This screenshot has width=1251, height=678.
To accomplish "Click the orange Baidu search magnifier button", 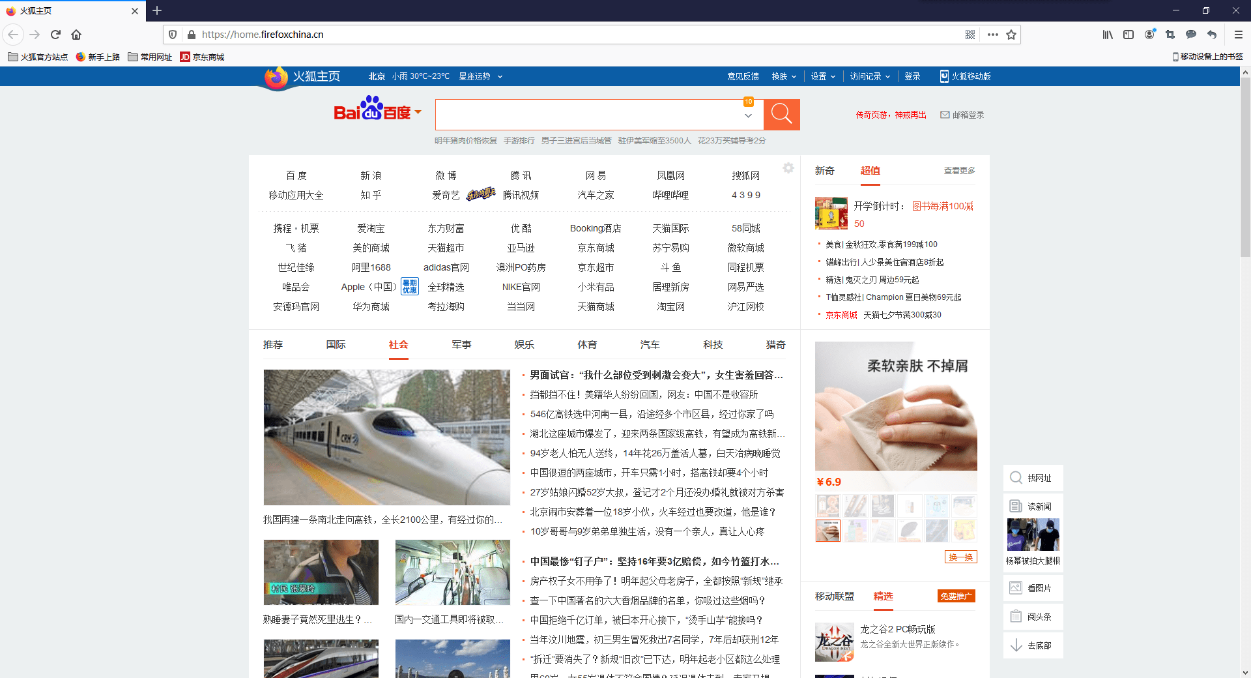I will click(781, 115).
